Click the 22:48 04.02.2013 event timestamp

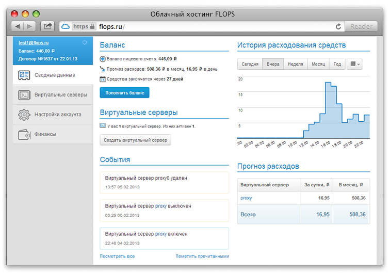point(122,243)
